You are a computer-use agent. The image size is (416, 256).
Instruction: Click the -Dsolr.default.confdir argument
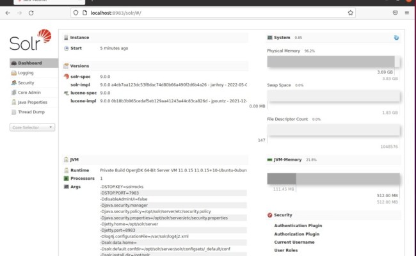click(165, 249)
